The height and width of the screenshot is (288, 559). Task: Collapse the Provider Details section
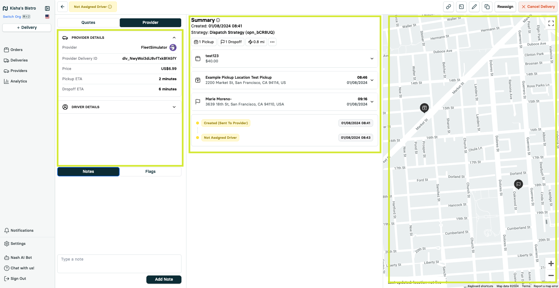click(x=174, y=38)
